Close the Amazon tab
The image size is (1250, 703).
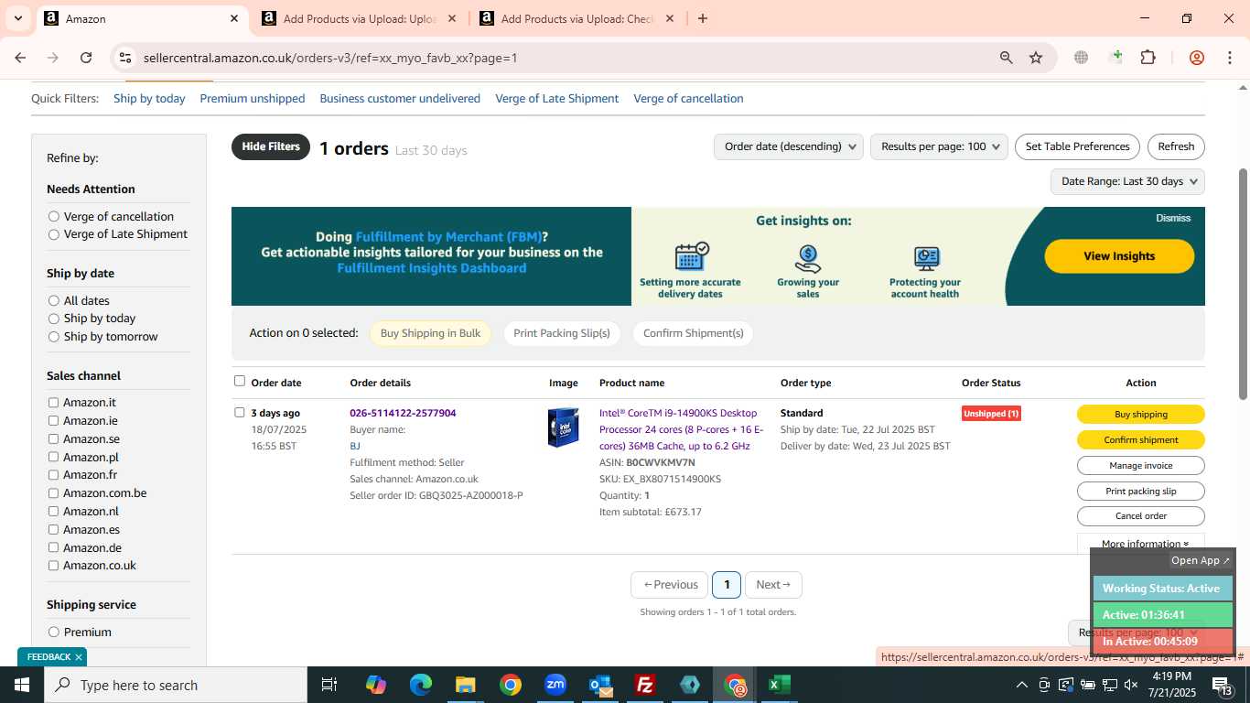click(233, 18)
